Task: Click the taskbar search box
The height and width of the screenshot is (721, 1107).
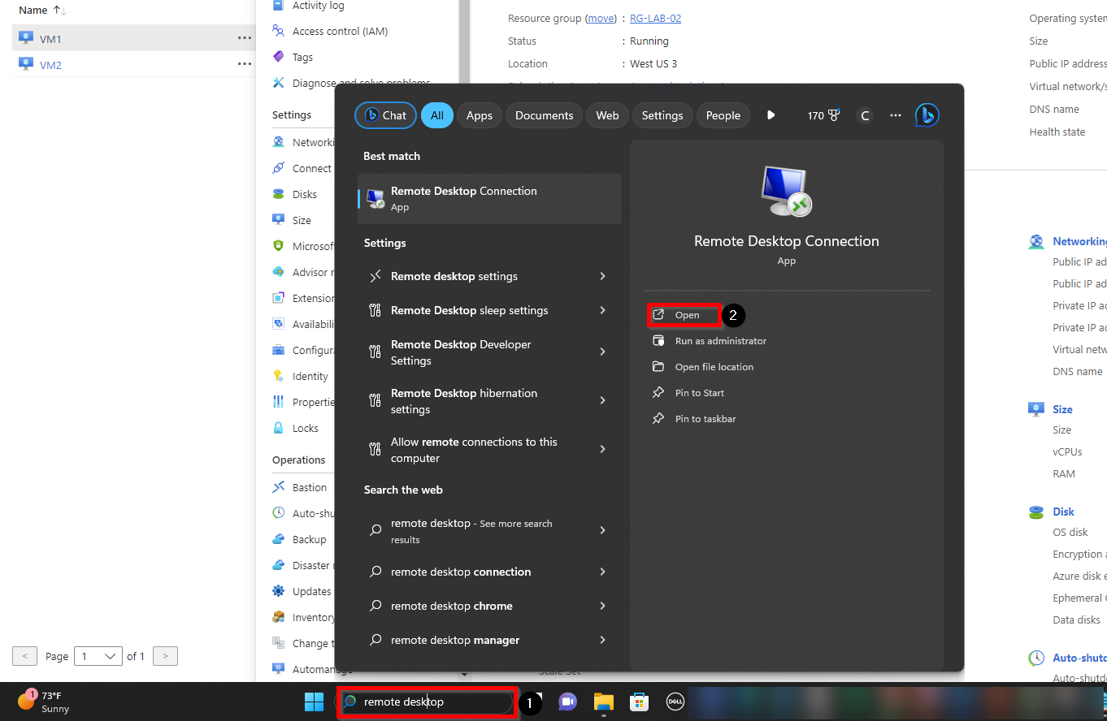Action: (427, 702)
